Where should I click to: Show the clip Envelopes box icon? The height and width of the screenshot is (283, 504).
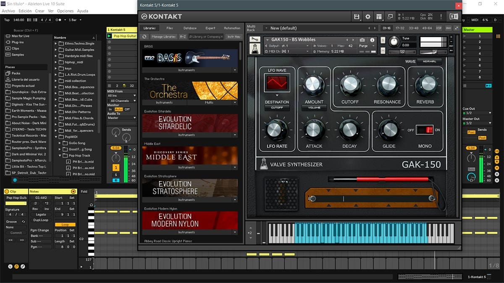click(23, 266)
